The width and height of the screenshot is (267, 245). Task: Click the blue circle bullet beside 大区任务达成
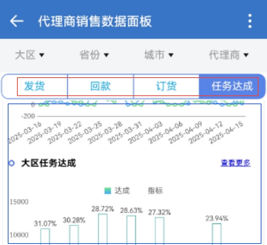tap(11, 163)
